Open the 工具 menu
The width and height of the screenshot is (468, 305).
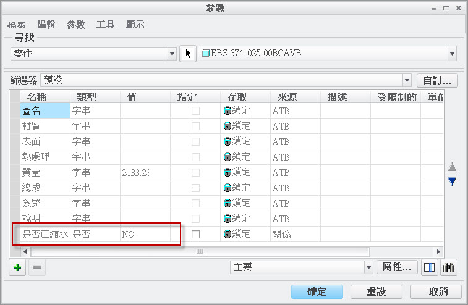click(105, 25)
